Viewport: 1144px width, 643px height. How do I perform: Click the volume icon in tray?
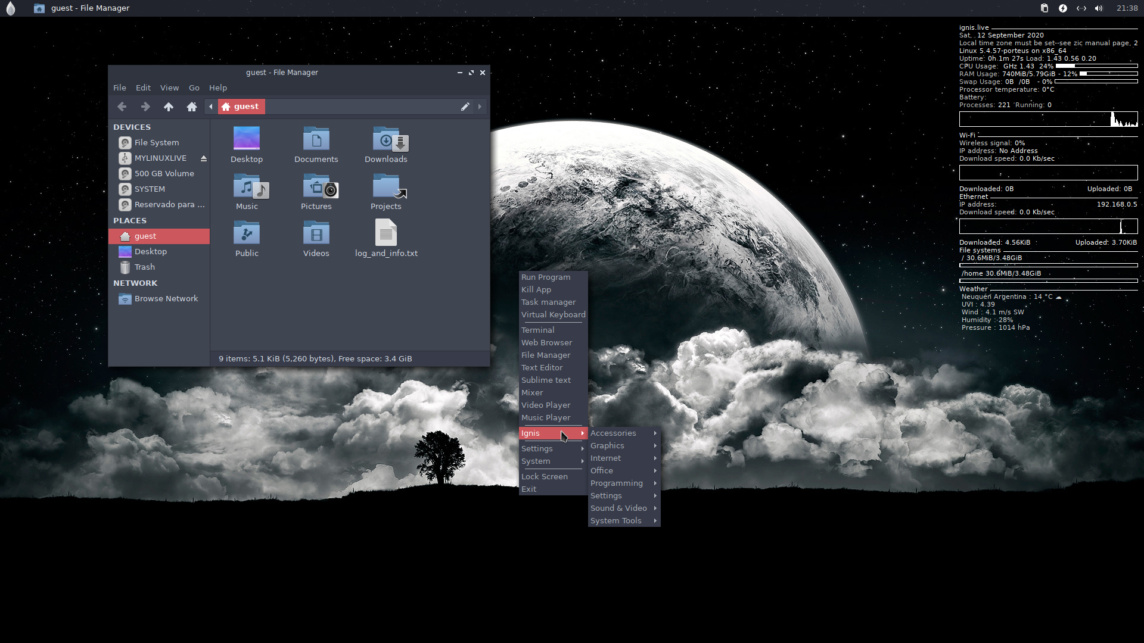(1099, 8)
